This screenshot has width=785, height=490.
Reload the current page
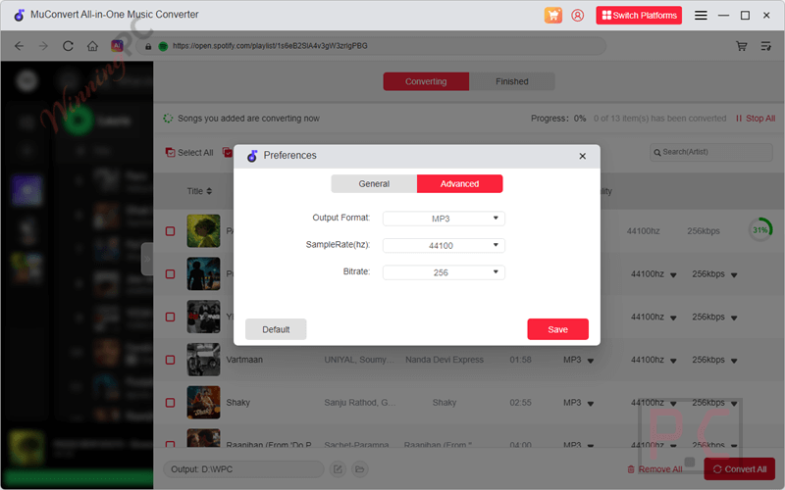tap(68, 46)
